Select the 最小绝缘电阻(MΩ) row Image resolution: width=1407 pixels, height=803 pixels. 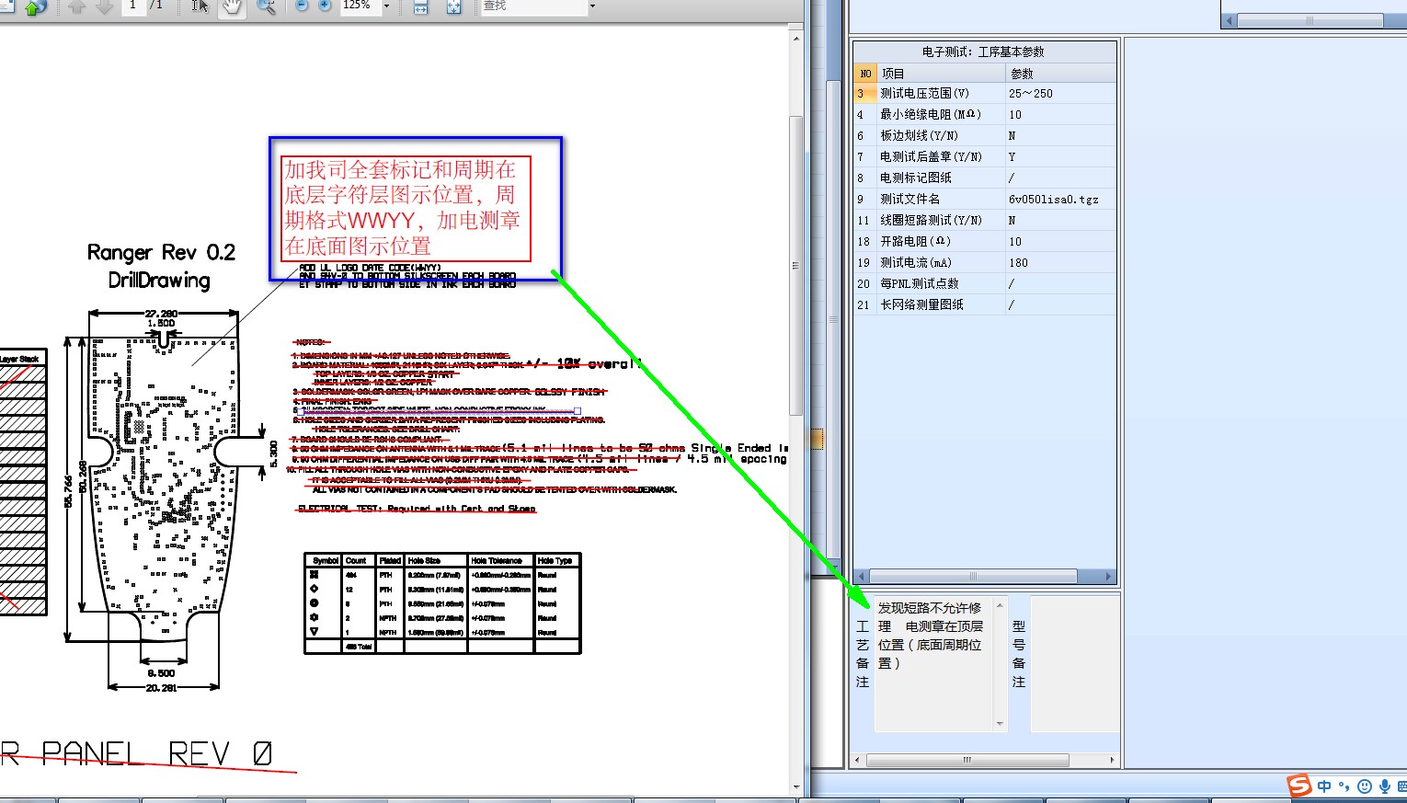985,114
